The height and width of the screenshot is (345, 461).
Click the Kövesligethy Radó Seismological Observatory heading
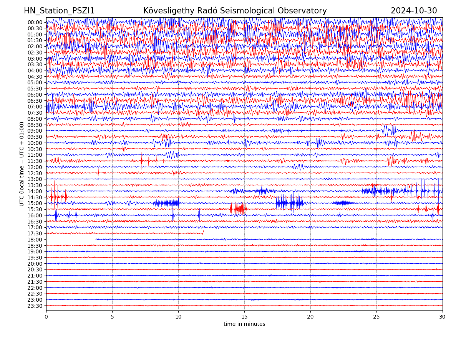235,11
